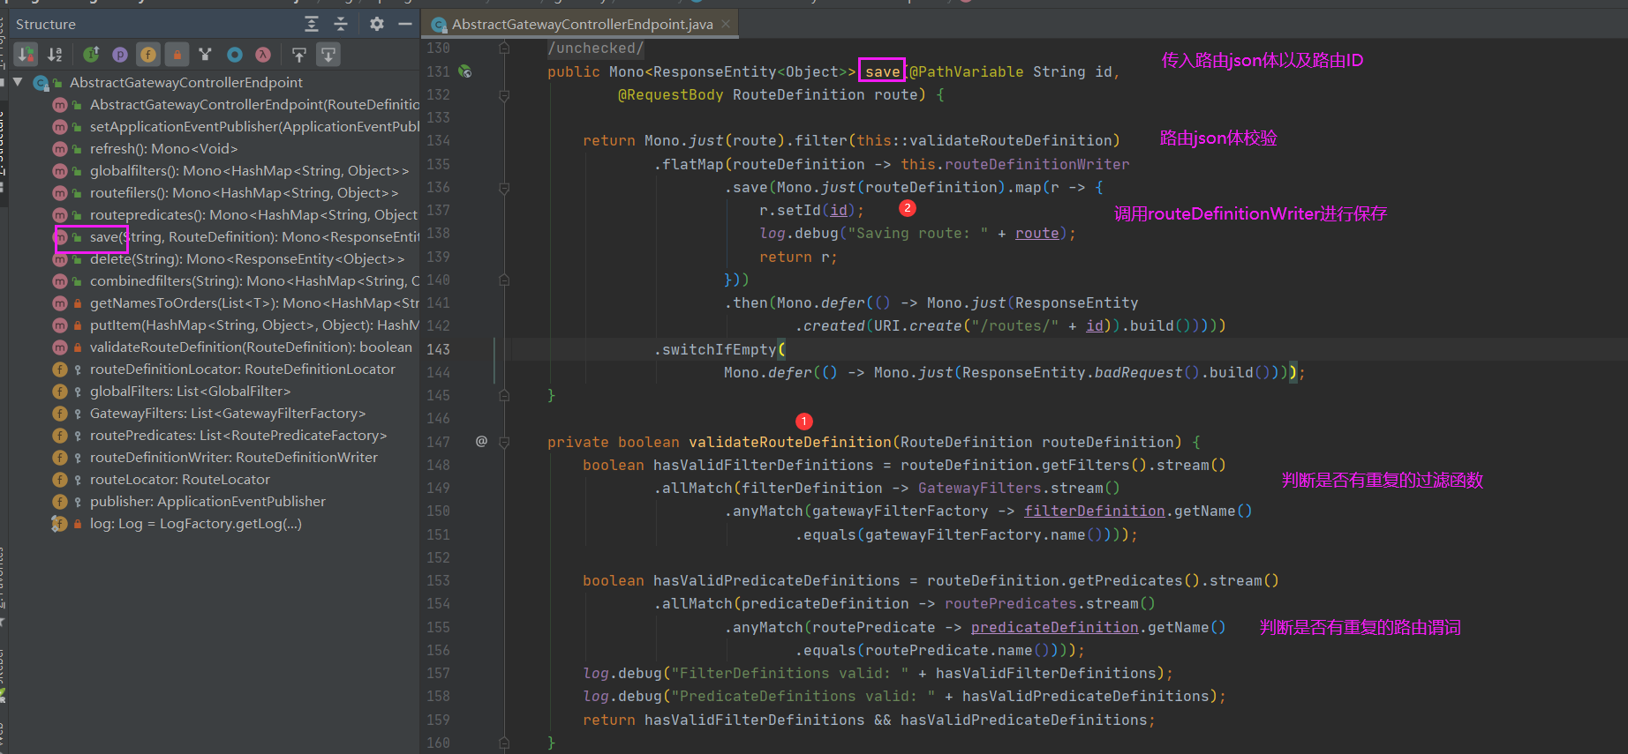Image resolution: width=1628 pixels, height=754 pixels.
Task: Select validateRouteDefinition(RouteDefinition): boolean in Structure
Action: (251, 347)
